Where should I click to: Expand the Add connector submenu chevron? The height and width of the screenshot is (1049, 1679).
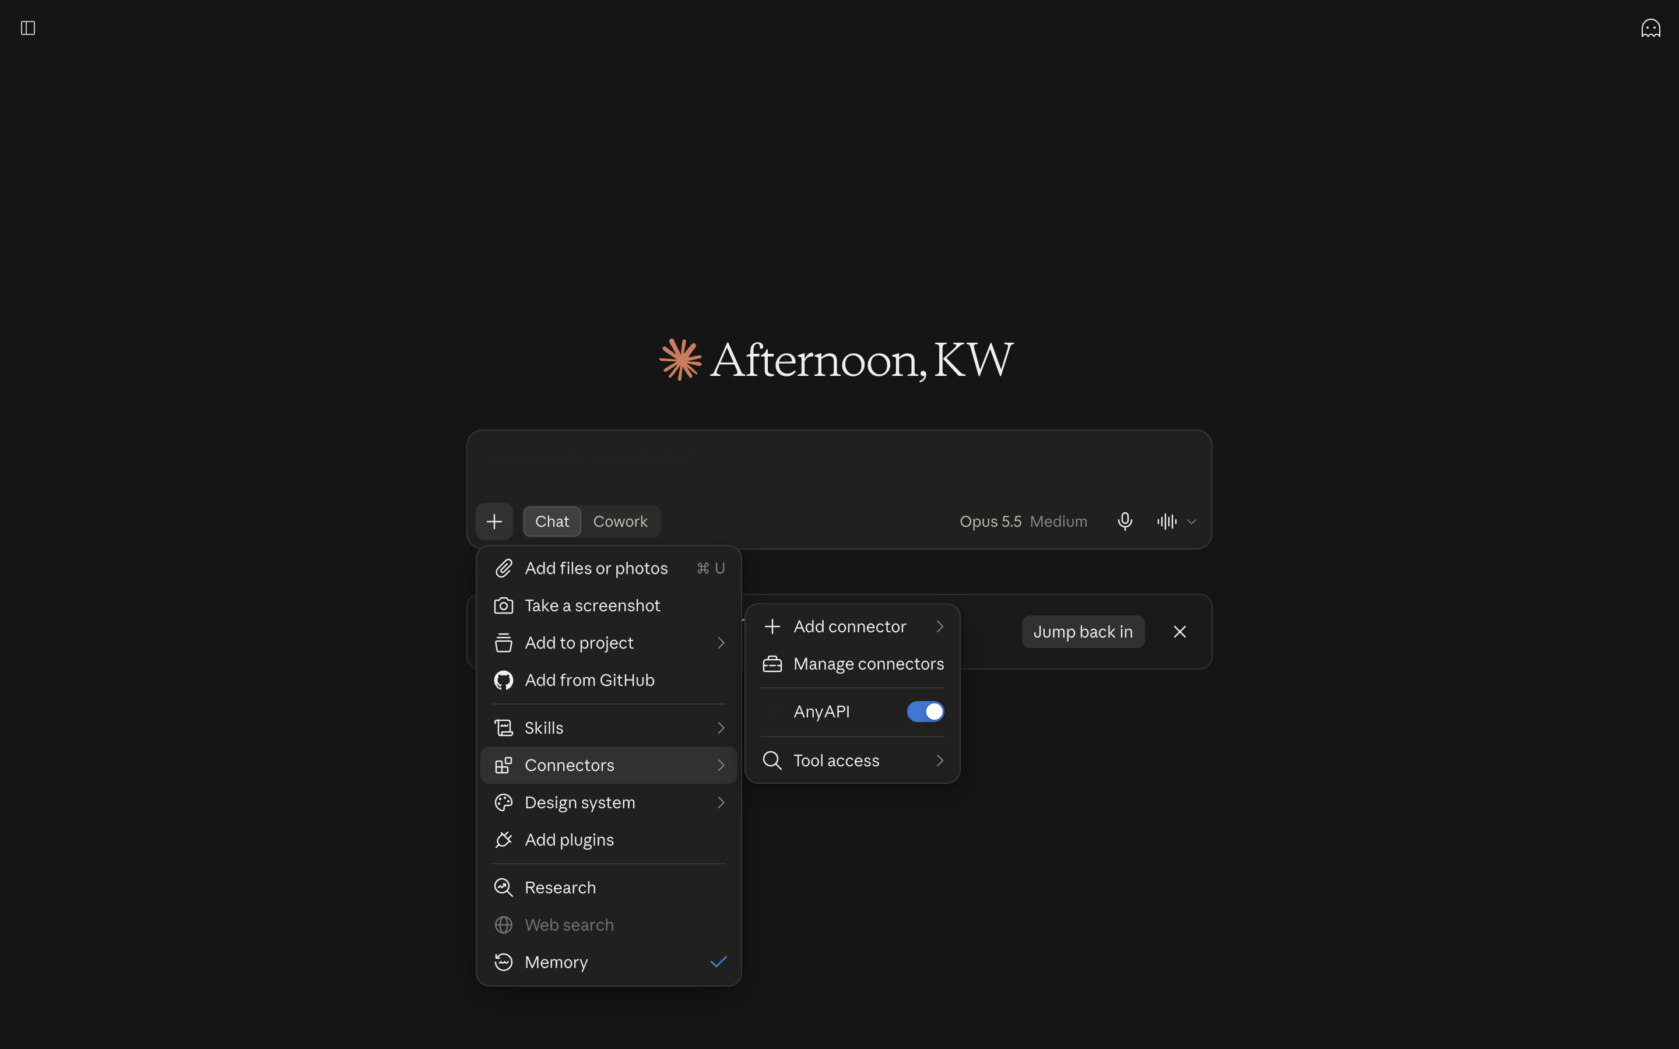pos(940,626)
